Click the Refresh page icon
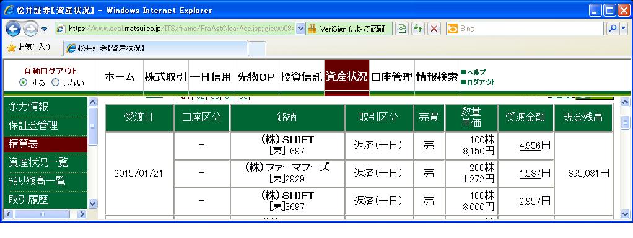 pos(418,29)
